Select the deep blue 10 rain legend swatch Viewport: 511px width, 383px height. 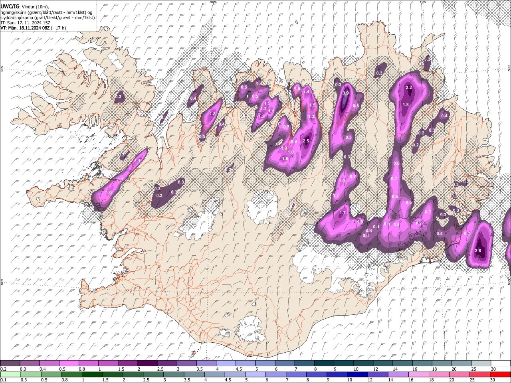click(x=357, y=375)
